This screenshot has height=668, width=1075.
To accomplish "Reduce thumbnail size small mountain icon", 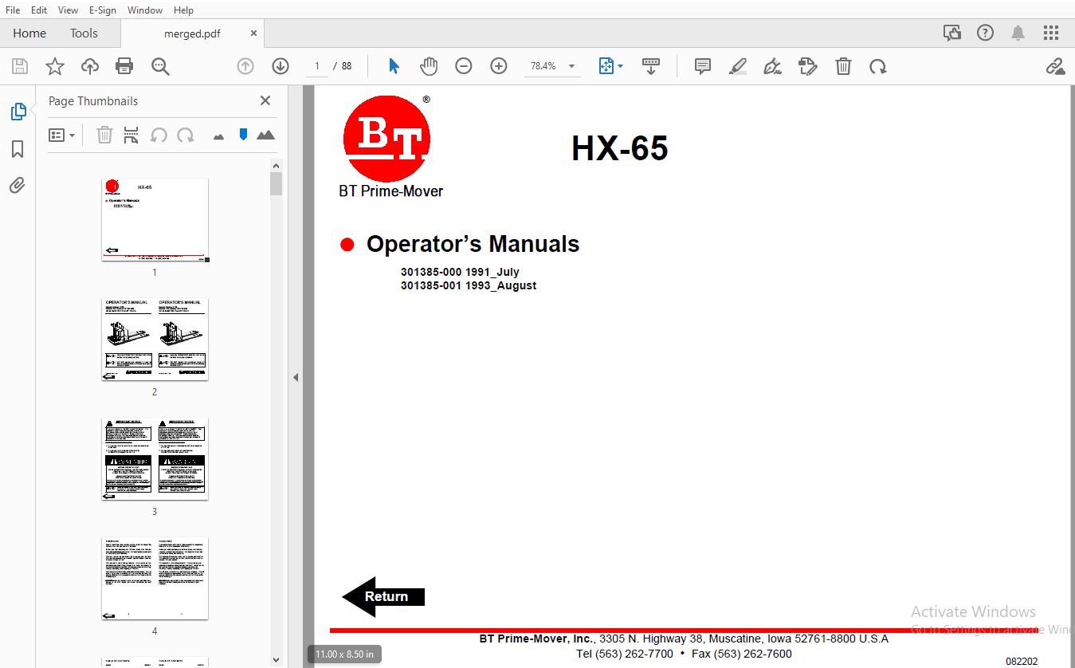I will [x=219, y=136].
